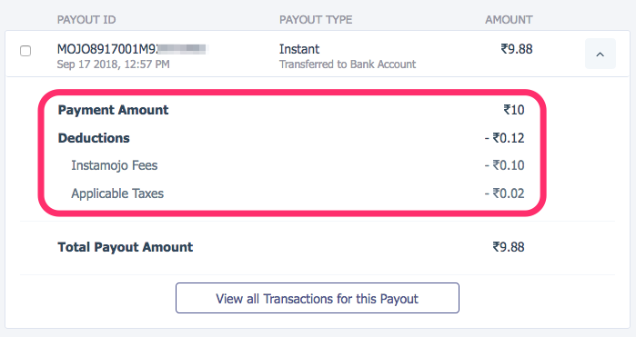Open View all Transactions for this Payout
636x337 pixels.
pos(318,298)
